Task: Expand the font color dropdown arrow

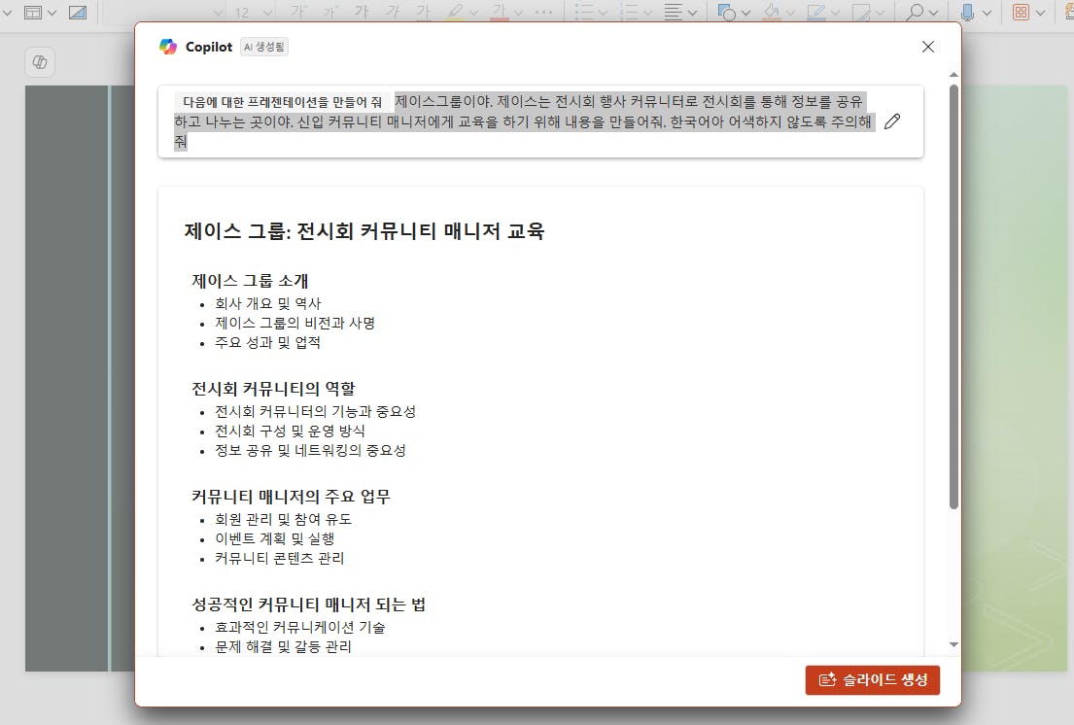Action: [x=518, y=13]
